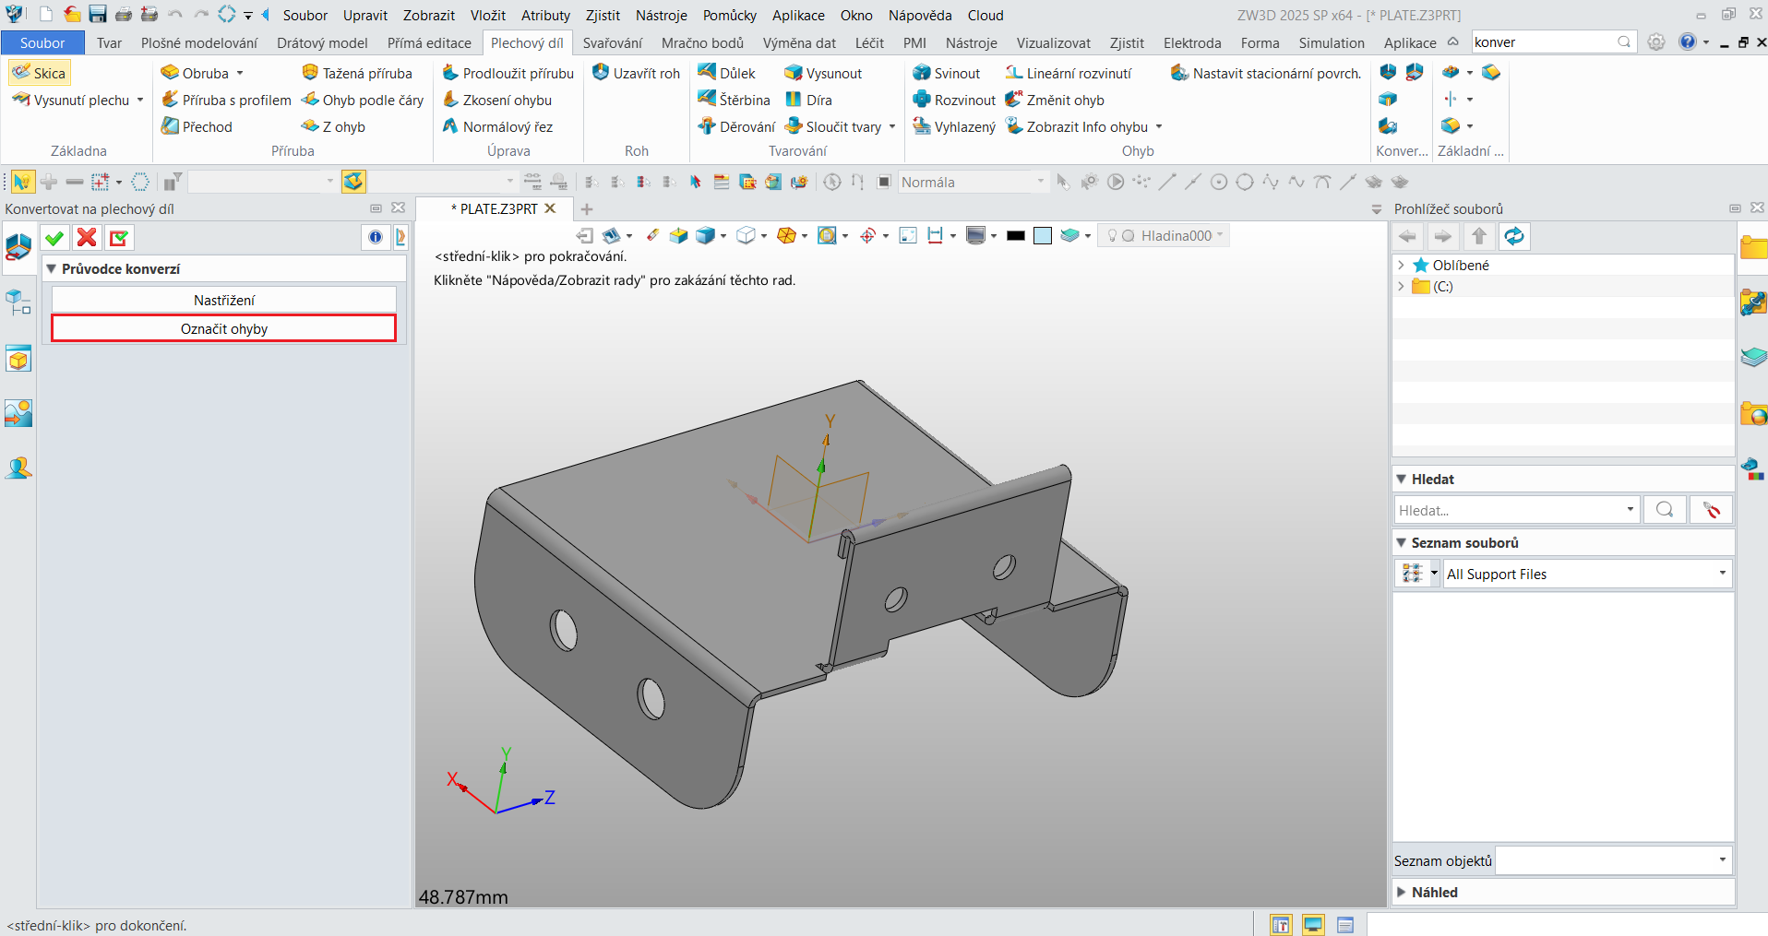Open the Plošné modelování ribbon tab
The width and height of the screenshot is (1768, 936).
[199, 42]
